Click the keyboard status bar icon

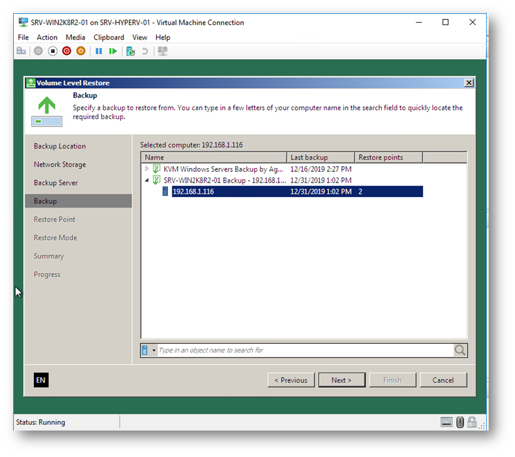(446, 422)
